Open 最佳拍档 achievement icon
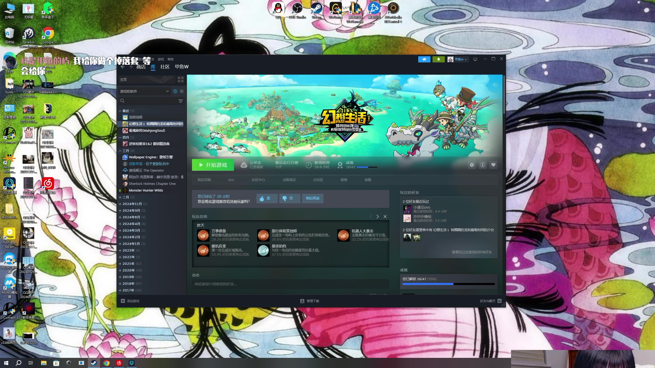The width and height of the screenshot is (655, 368). click(x=263, y=250)
